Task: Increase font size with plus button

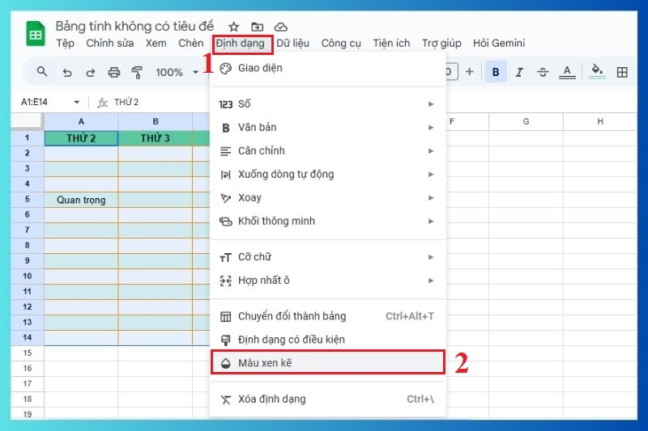Action: [x=470, y=72]
